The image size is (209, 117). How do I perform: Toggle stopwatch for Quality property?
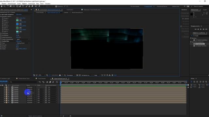pos(1,47)
